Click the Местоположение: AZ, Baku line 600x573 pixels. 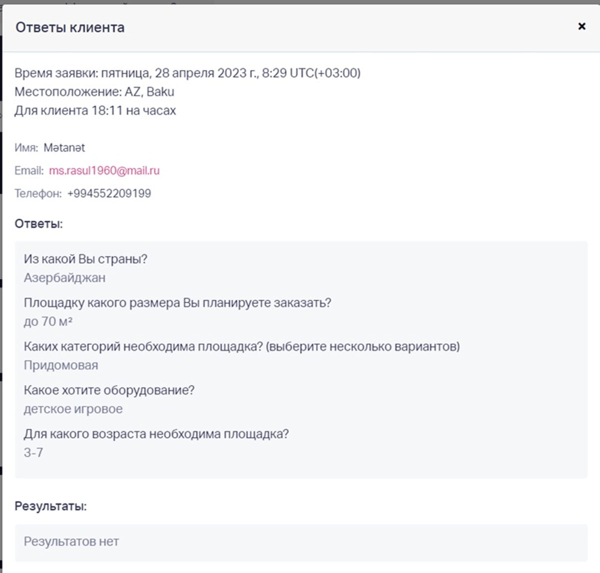[94, 92]
